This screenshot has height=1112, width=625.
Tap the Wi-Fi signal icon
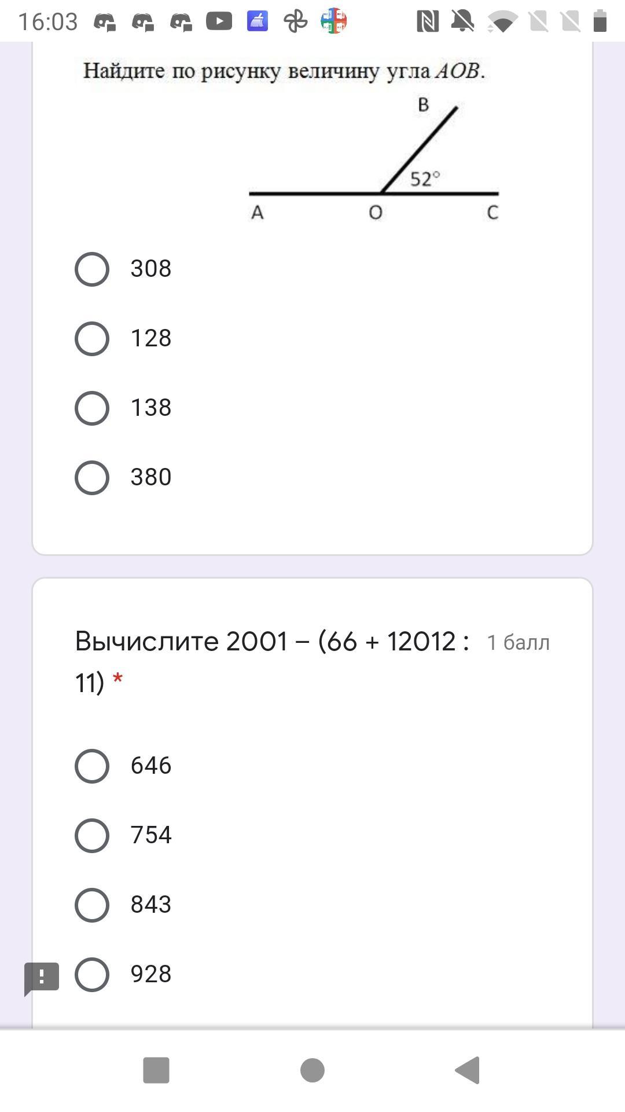pyautogui.click(x=502, y=23)
